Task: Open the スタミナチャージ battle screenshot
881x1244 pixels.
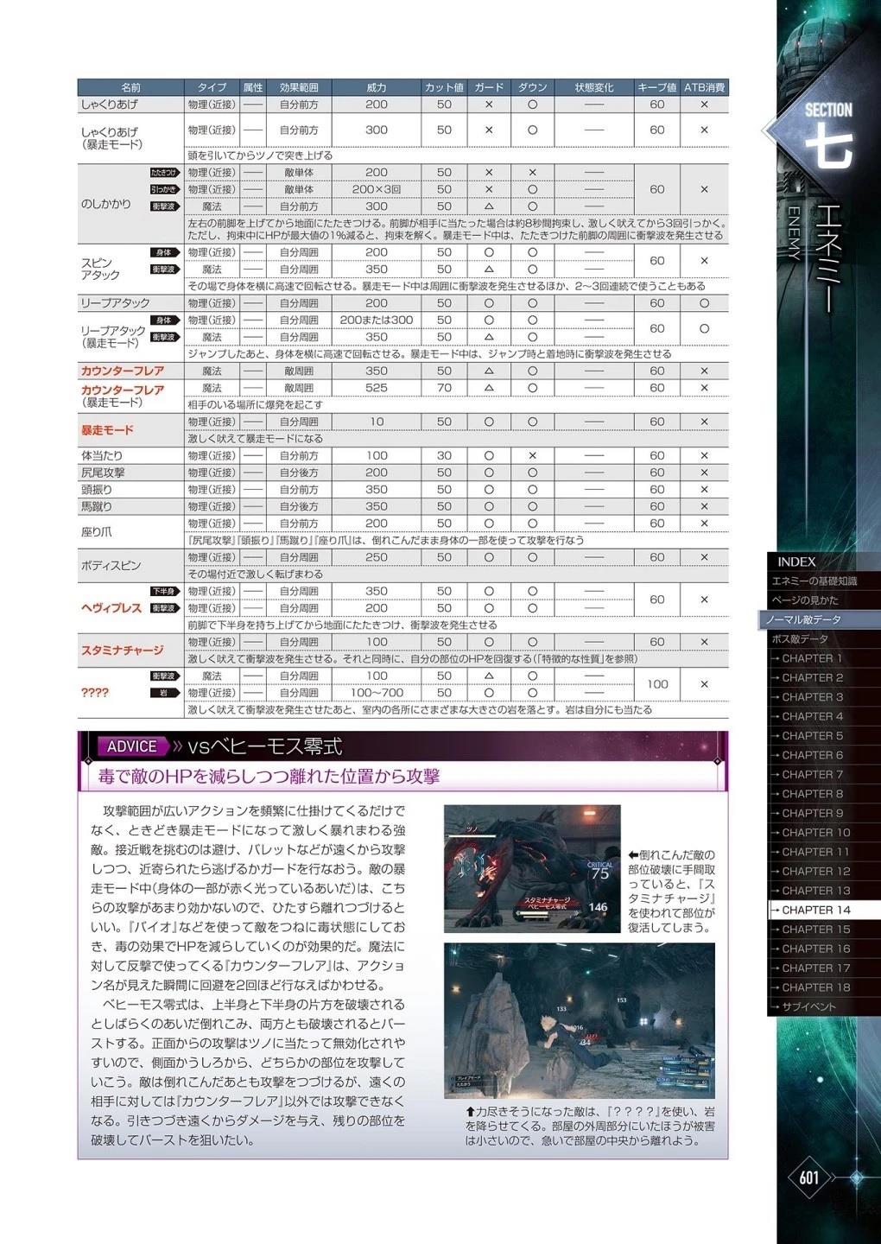Action: pos(531,868)
